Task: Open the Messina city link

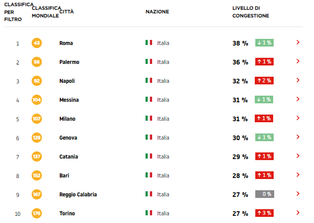Action: point(69,100)
